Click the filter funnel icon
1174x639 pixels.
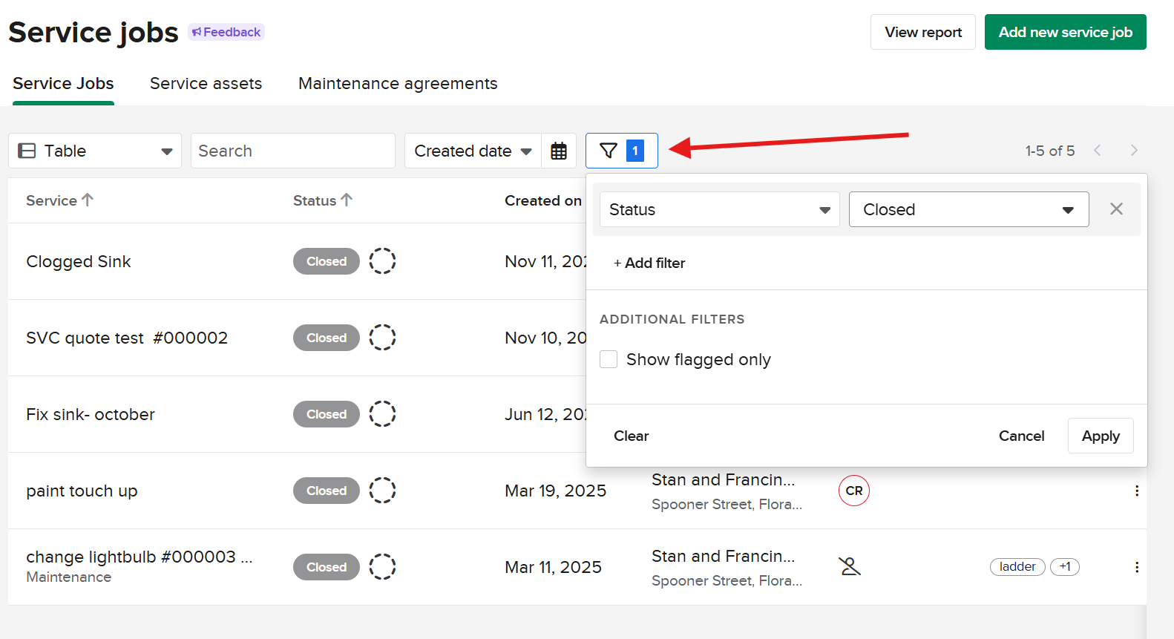coord(609,151)
